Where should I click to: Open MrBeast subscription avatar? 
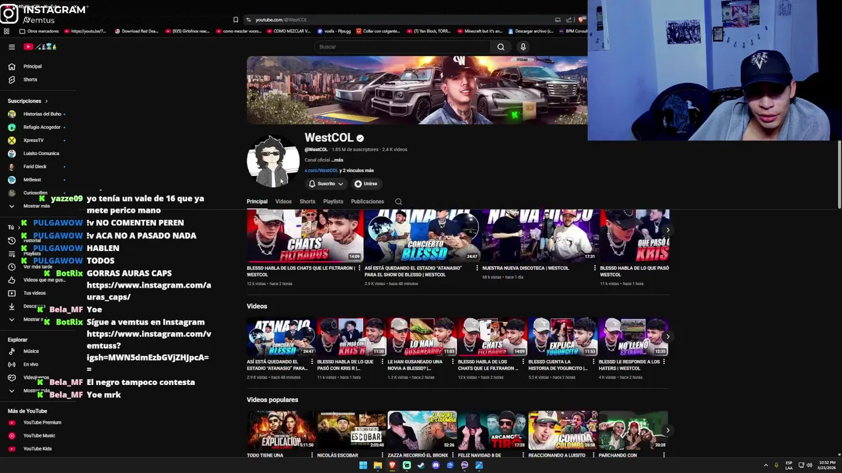tap(12, 179)
